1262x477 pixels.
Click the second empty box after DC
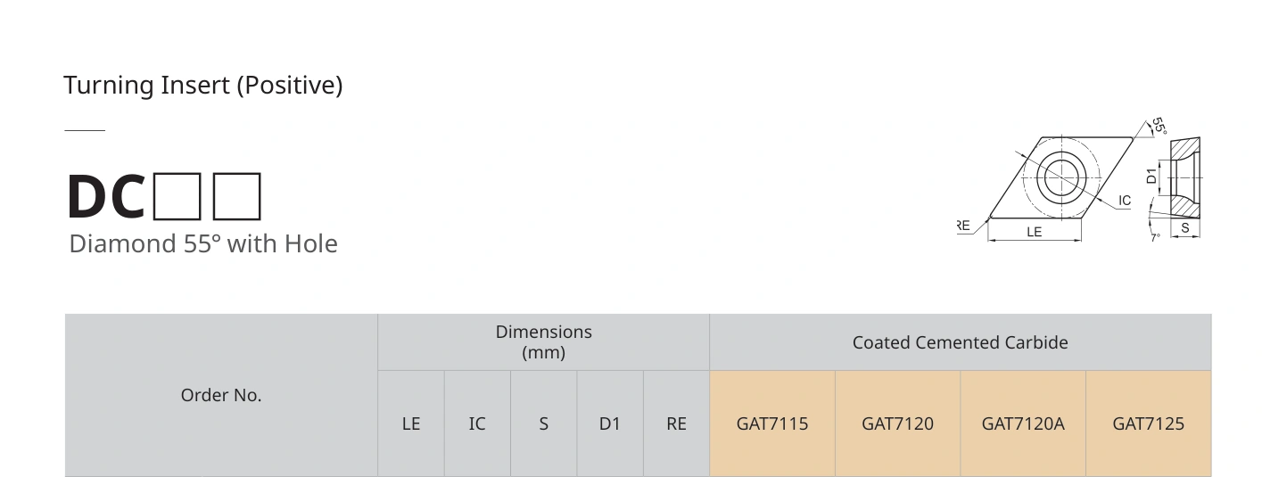[237, 196]
